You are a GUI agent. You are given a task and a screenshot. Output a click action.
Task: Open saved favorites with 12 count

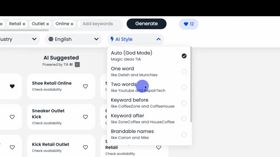pos(189,24)
